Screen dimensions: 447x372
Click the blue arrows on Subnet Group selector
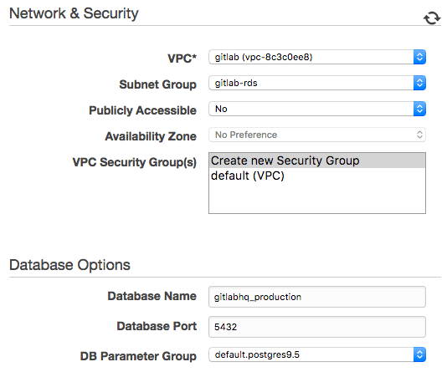pyautogui.click(x=419, y=83)
